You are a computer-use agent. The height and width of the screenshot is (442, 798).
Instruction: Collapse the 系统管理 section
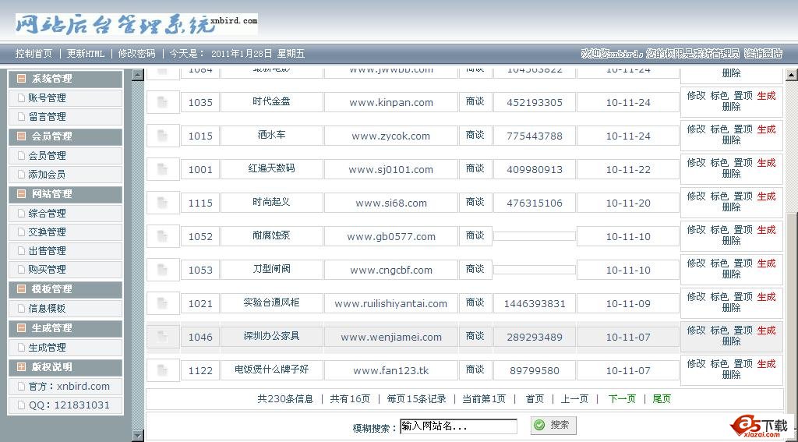pyautogui.click(x=21, y=79)
